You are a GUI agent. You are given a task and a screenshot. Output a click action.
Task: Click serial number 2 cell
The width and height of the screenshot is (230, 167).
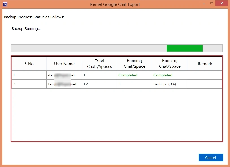click(x=29, y=84)
